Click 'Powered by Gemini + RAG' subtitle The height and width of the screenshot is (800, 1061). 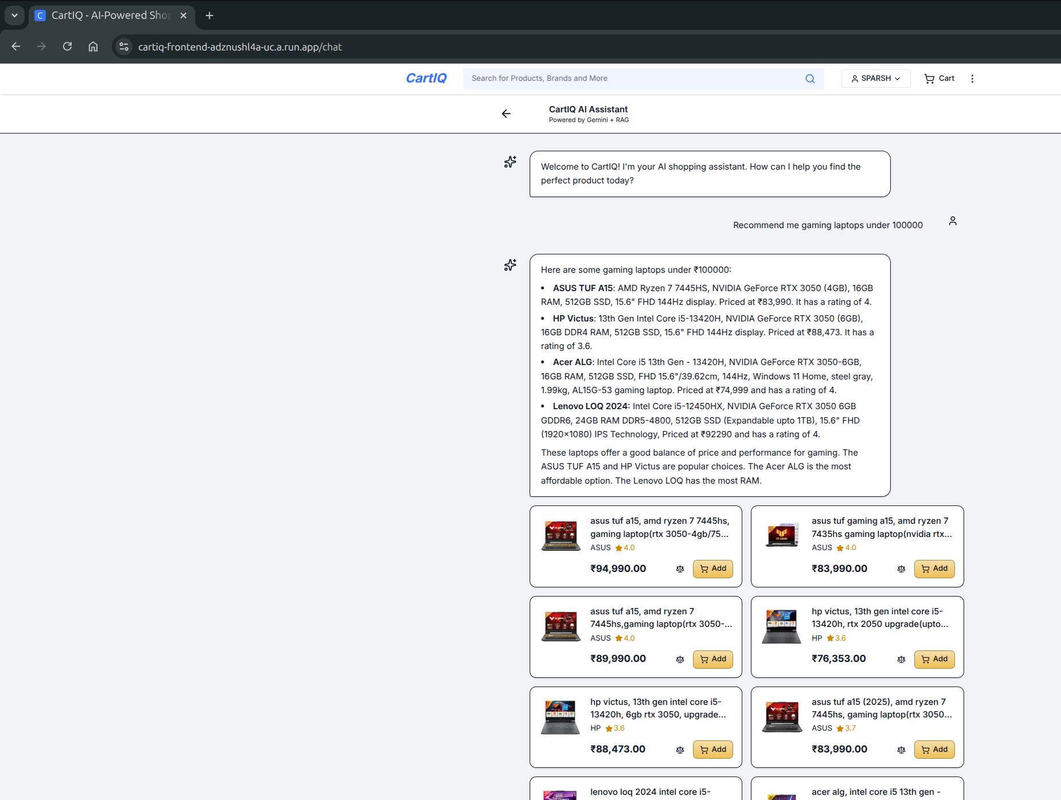pyautogui.click(x=589, y=120)
